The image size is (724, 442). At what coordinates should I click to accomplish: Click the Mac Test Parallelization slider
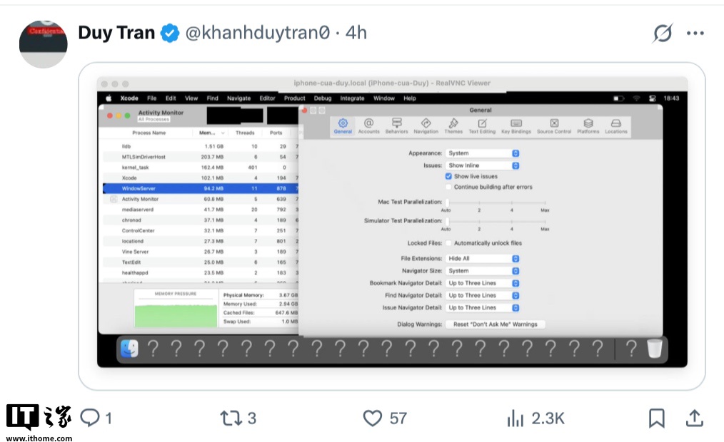coord(496,202)
